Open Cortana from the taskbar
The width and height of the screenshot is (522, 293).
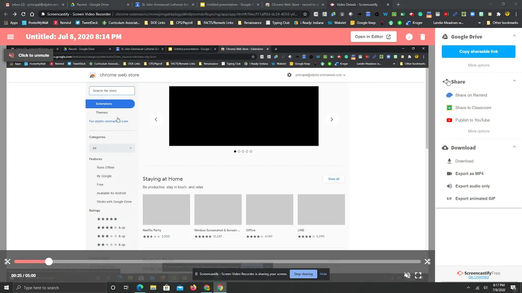113,288
